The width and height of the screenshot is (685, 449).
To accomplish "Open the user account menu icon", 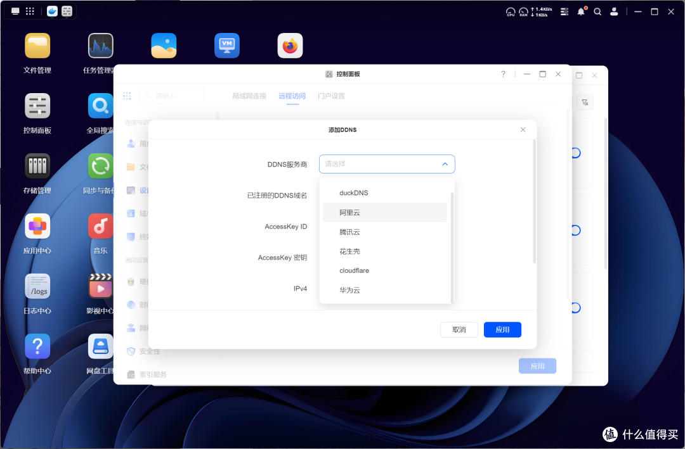I will 614,12.
